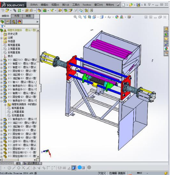Image resolution: width=173 pixels, height=175 pixels.
Task: Expand the 轴套<1> component node
Action: [2, 64]
